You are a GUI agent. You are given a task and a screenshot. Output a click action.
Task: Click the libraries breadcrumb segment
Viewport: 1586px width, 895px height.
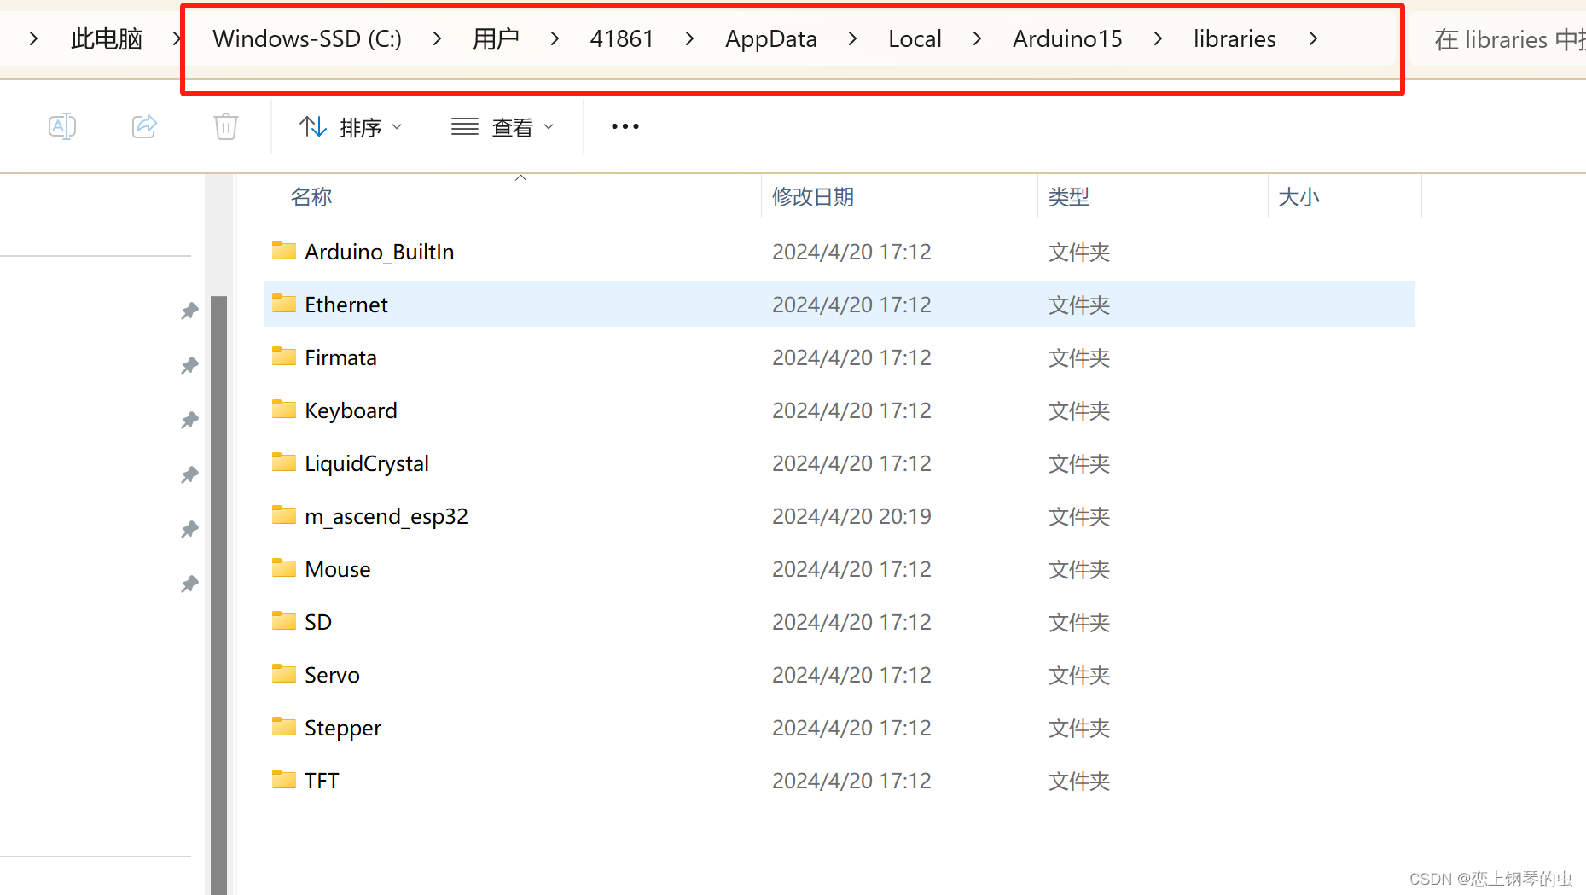[1235, 38]
